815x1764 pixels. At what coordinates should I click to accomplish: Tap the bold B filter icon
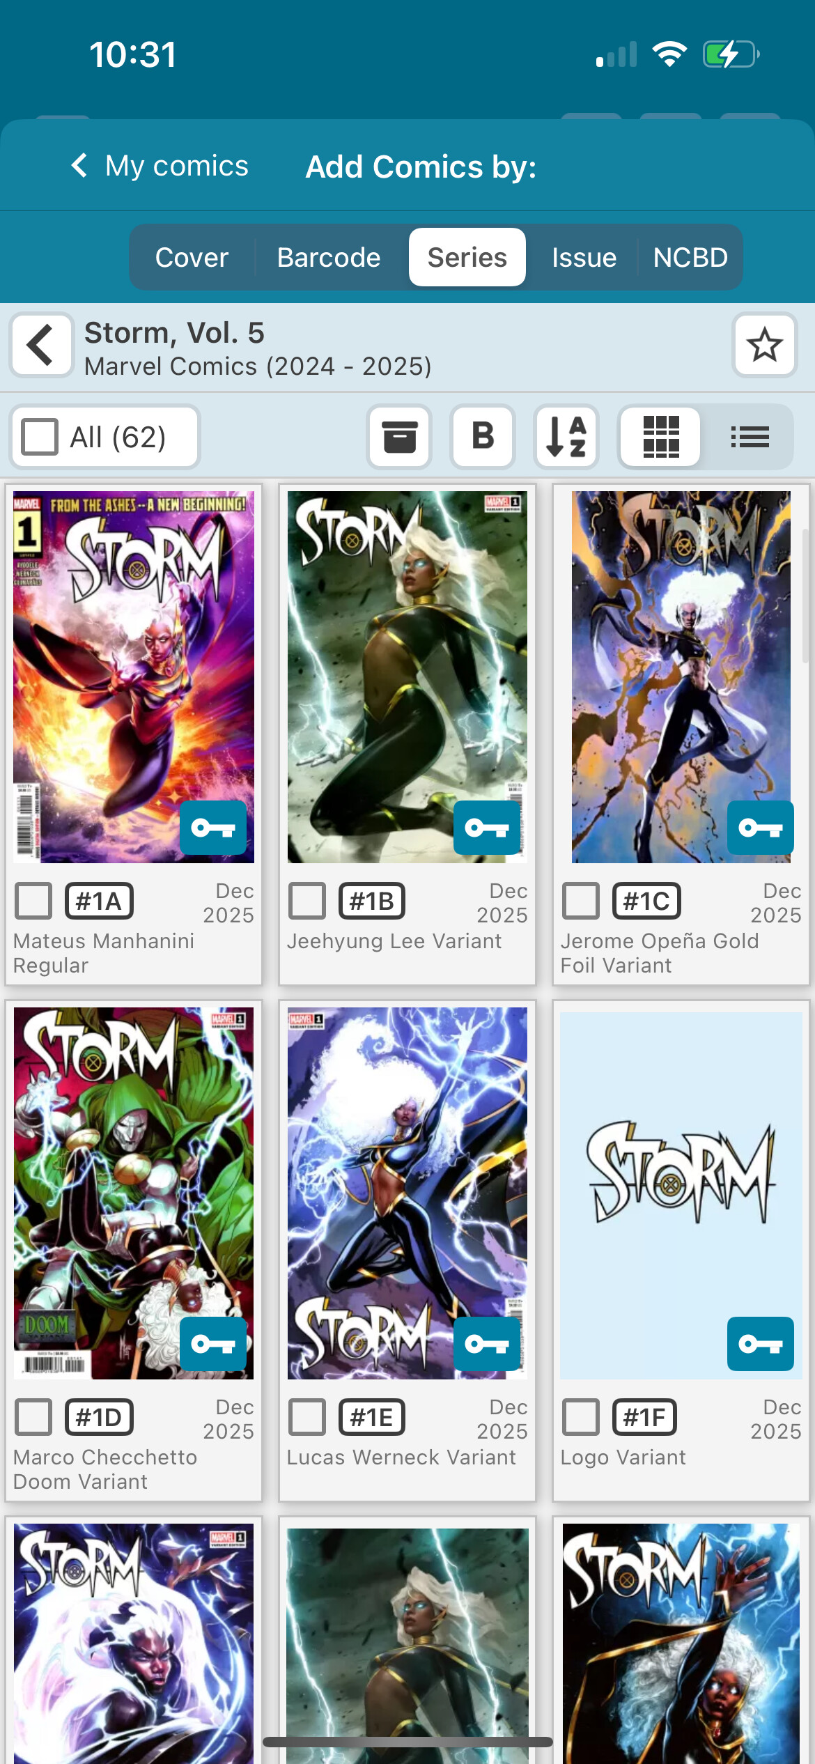point(483,437)
